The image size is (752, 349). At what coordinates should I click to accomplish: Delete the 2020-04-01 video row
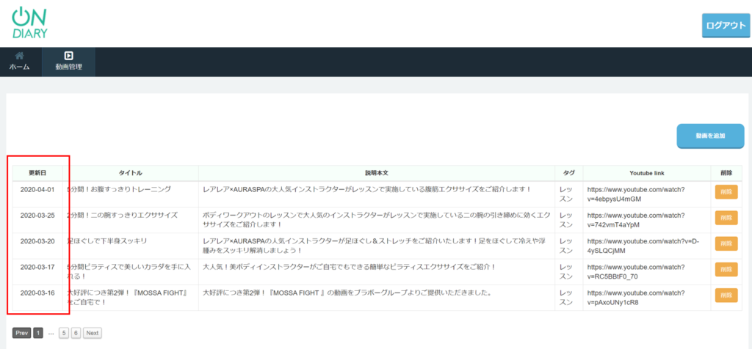coord(726,192)
